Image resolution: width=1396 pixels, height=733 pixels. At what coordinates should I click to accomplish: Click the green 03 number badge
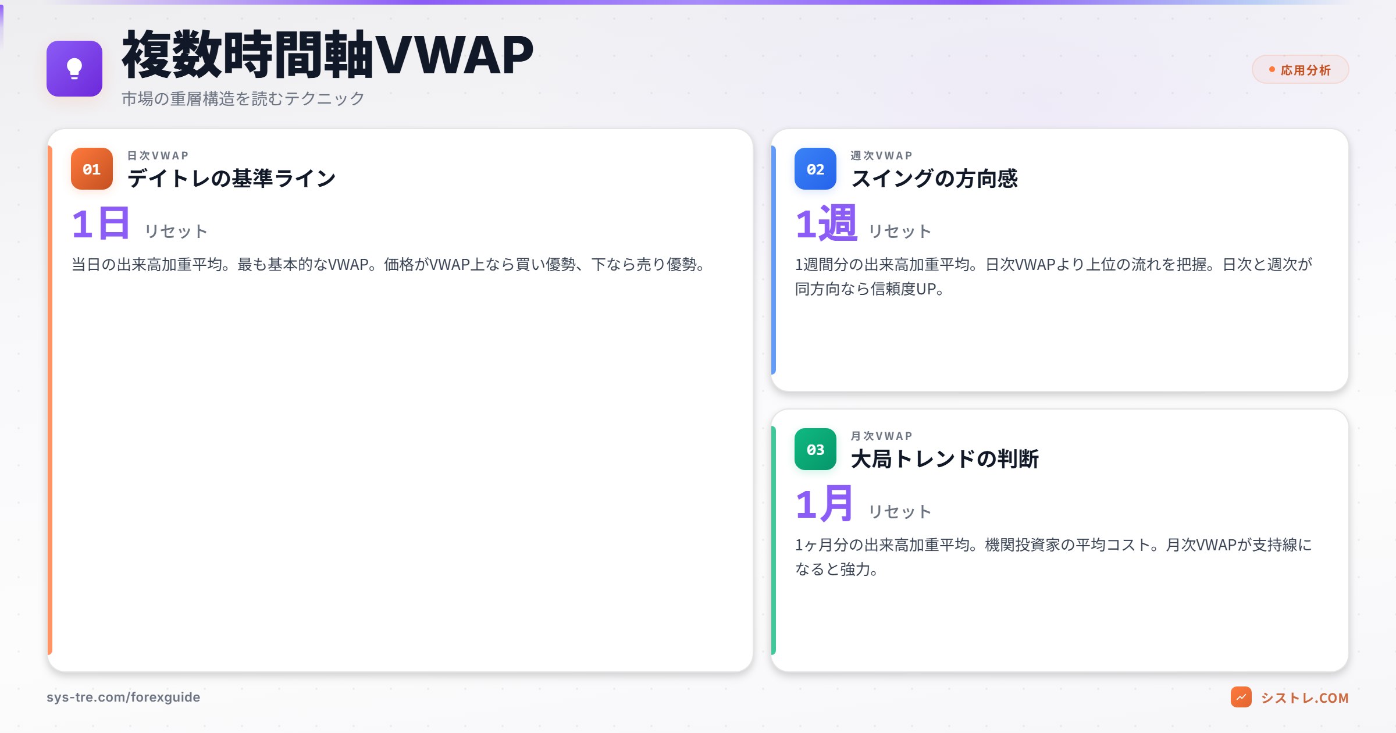pyautogui.click(x=815, y=449)
